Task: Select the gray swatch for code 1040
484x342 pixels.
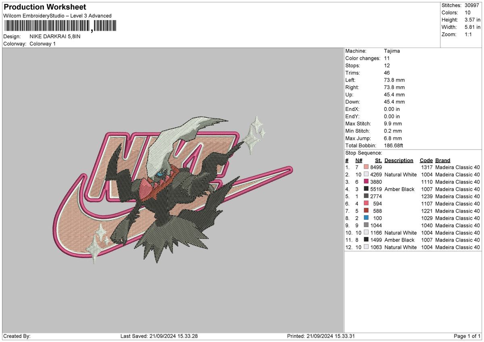Action: [366, 225]
